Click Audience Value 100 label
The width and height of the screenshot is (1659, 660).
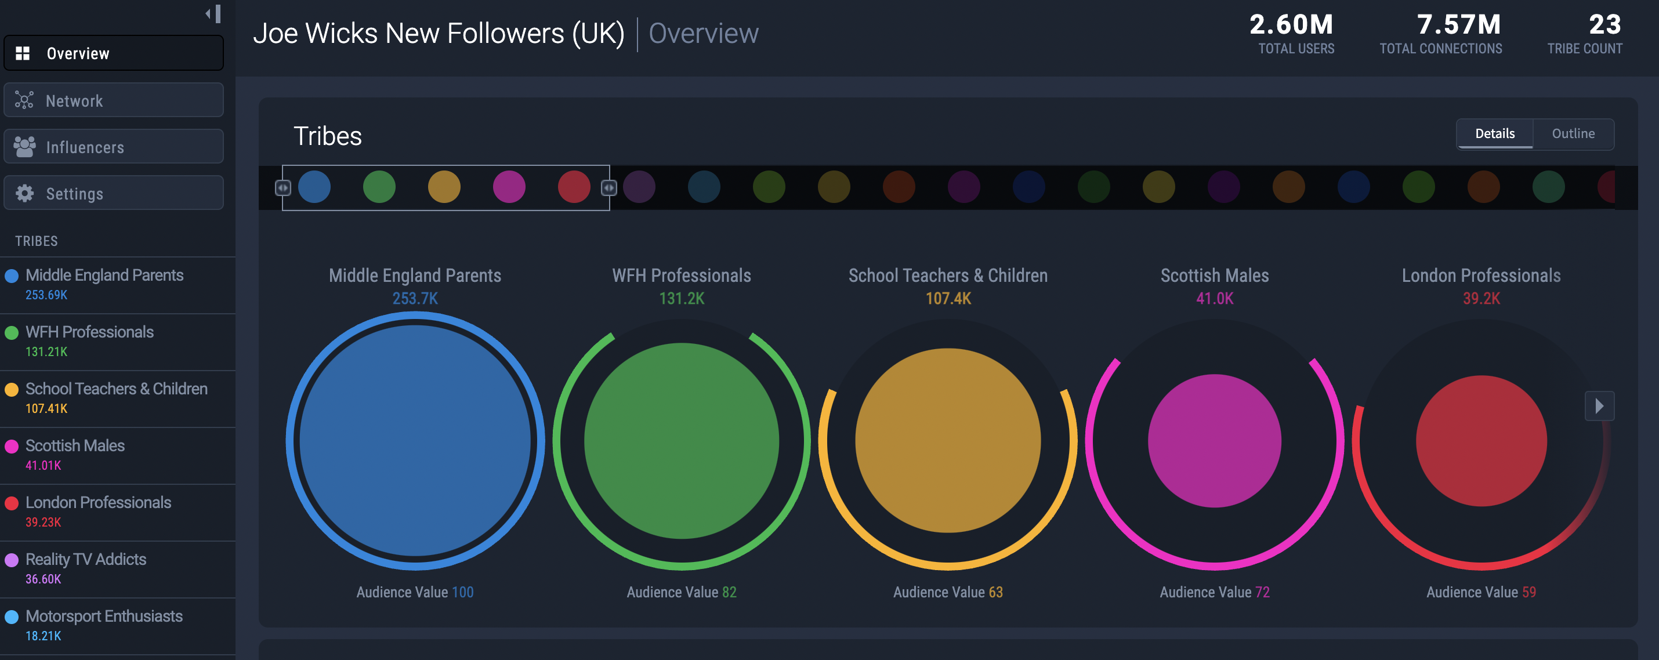(415, 592)
